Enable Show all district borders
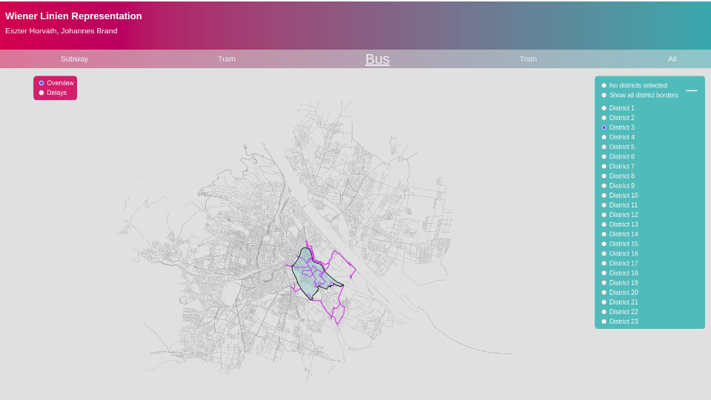 (604, 96)
